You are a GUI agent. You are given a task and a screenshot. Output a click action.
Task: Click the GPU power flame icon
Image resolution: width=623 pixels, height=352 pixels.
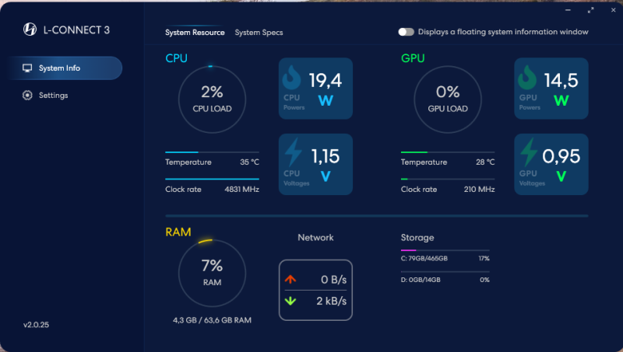tap(528, 78)
